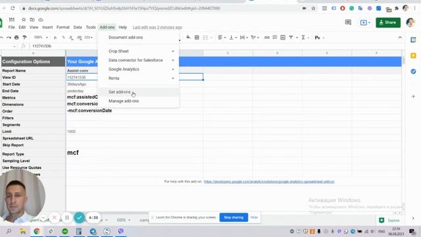Viewport: 421px width, 237px height.
Task: Click the Insert link icon
Action: point(266,38)
